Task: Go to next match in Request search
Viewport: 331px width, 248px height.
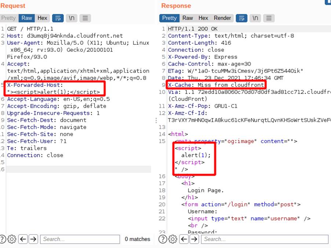Action: tap(33, 239)
